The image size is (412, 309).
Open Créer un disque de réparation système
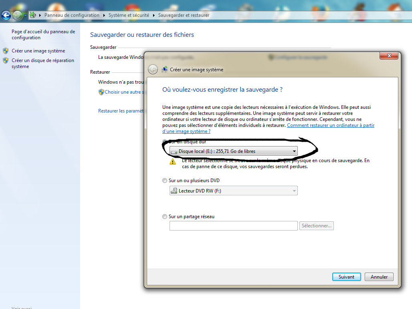click(x=43, y=64)
